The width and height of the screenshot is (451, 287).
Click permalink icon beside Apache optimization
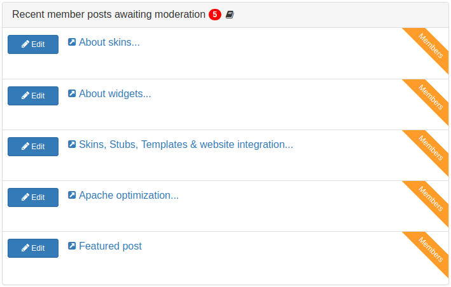click(x=72, y=195)
